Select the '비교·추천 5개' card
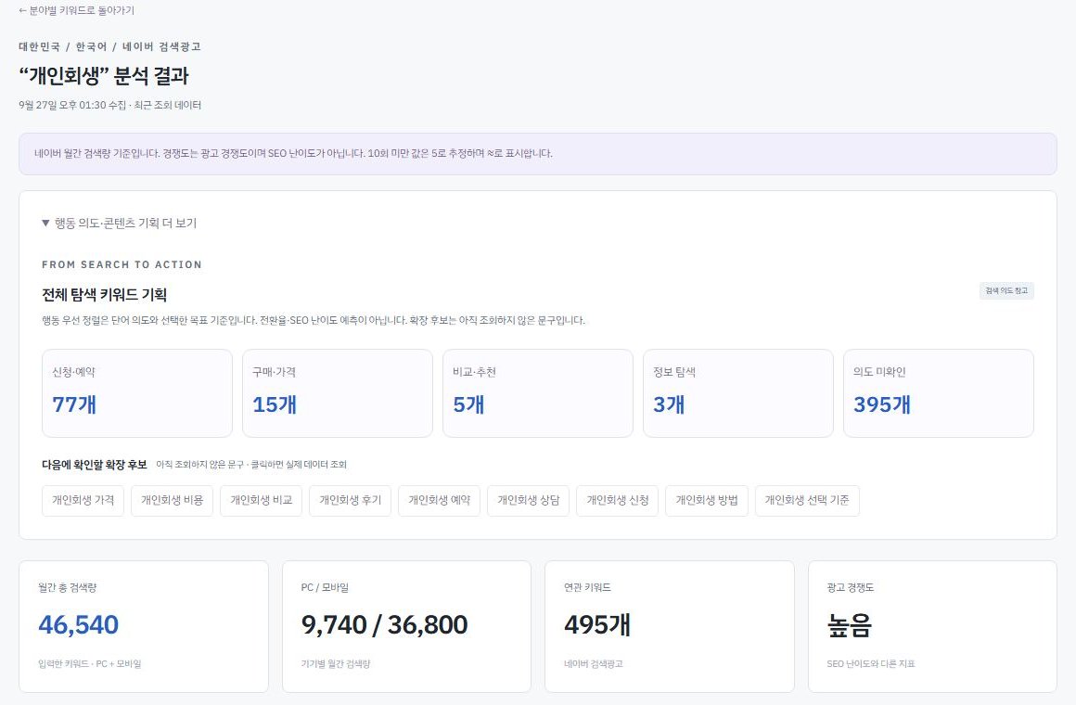 click(538, 393)
